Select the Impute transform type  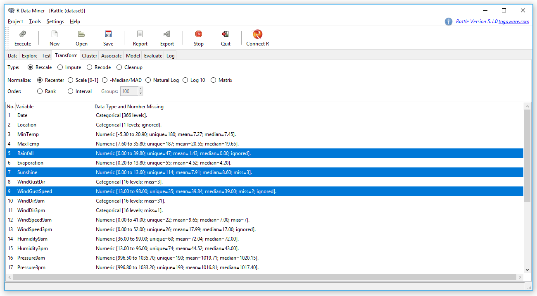pos(61,67)
